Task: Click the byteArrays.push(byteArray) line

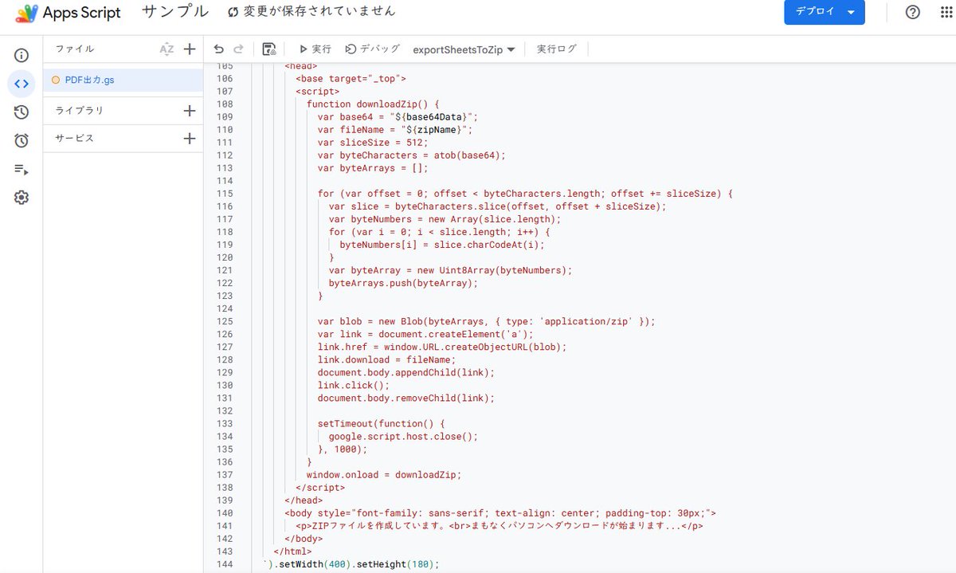Action: click(403, 283)
